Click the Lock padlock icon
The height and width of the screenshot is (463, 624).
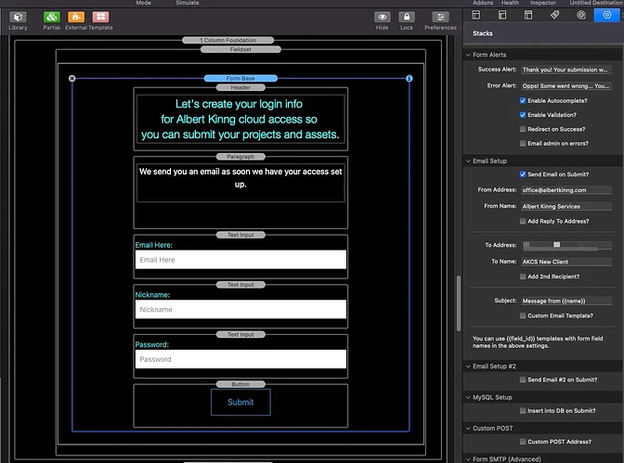[x=407, y=17]
